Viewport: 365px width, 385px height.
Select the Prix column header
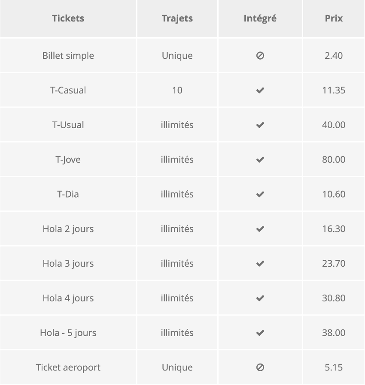334,18
